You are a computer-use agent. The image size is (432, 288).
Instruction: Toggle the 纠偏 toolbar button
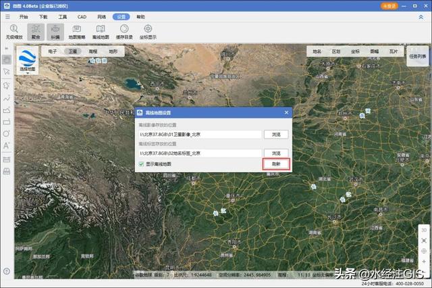(55, 32)
